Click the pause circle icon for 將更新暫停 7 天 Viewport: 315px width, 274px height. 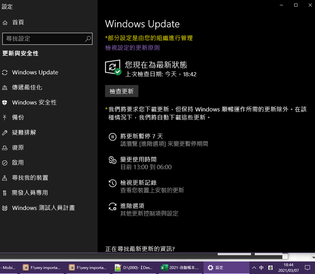click(x=112, y=137)
